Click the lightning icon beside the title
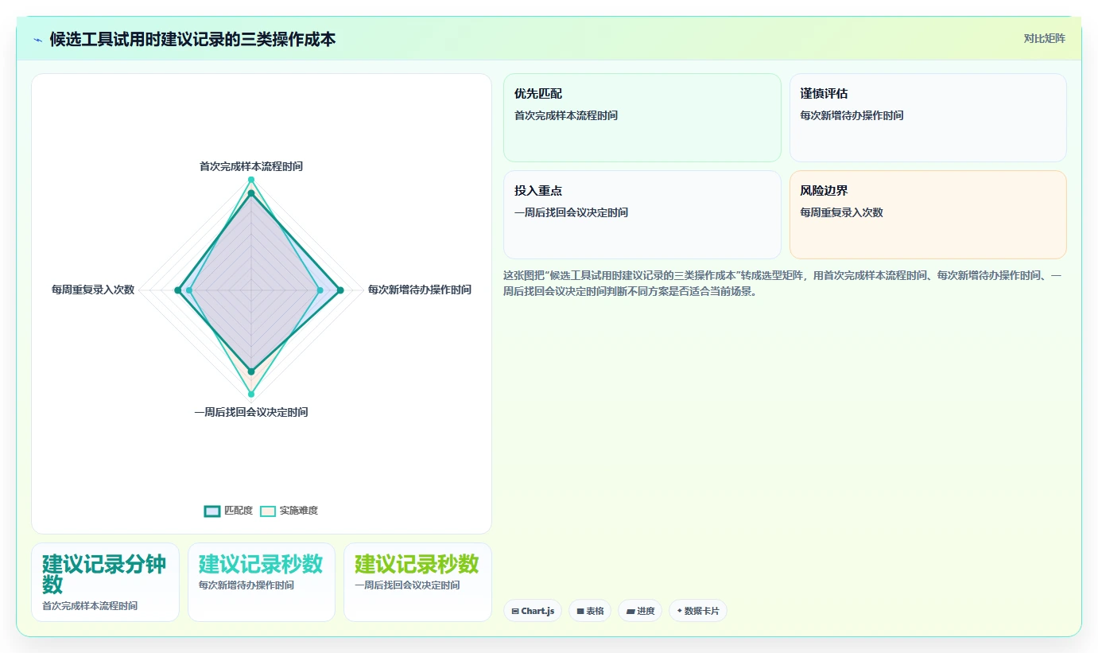Image resolution: width=1098 pixels, height=653 pixels. [37, 39]
